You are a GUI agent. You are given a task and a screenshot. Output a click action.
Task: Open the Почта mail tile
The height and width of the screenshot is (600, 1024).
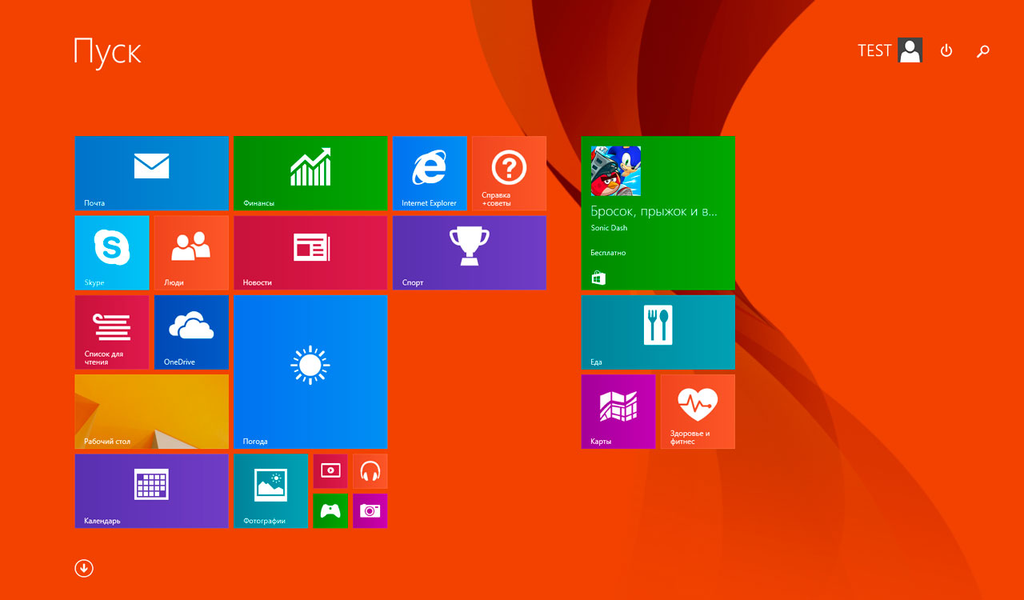(x=151, y=173)
